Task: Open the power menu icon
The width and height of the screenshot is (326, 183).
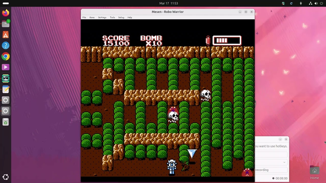Action: 321,3
